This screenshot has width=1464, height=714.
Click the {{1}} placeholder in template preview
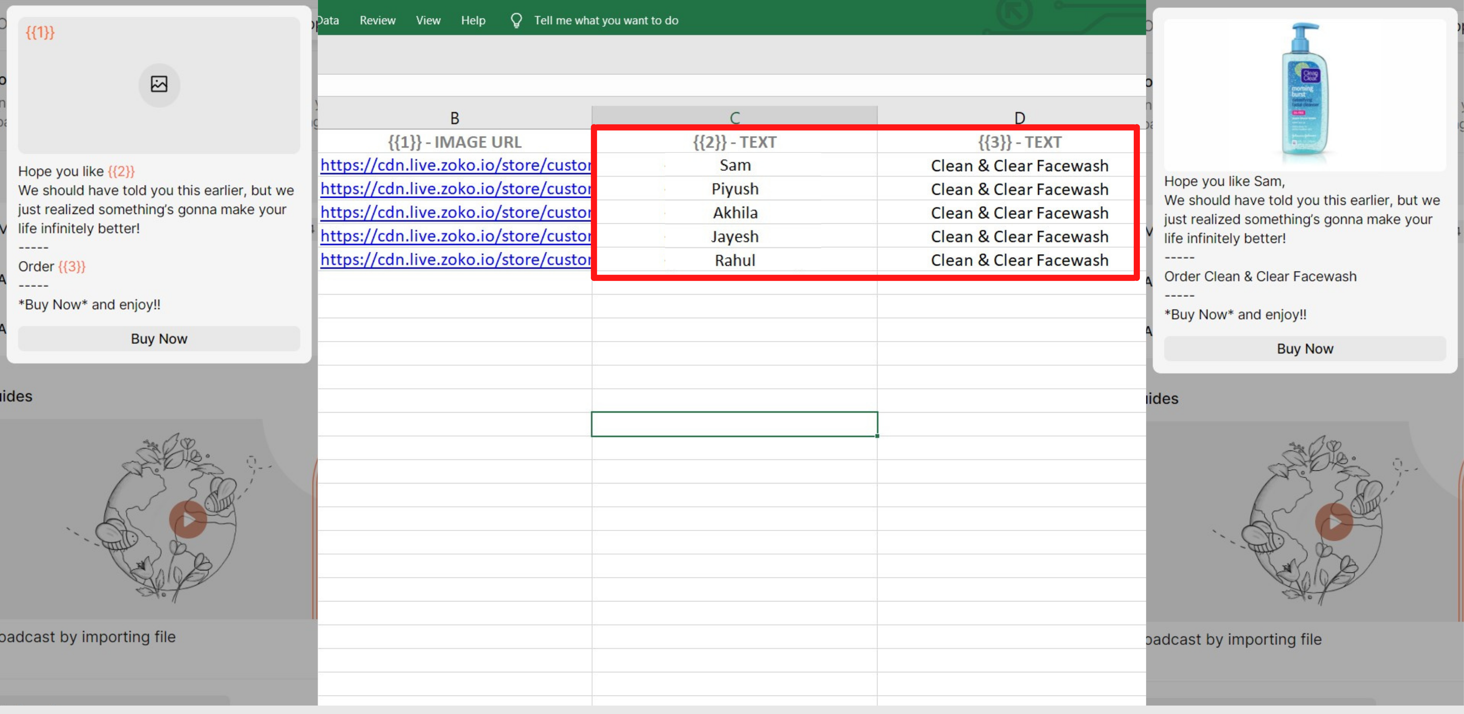pos(40,32)
